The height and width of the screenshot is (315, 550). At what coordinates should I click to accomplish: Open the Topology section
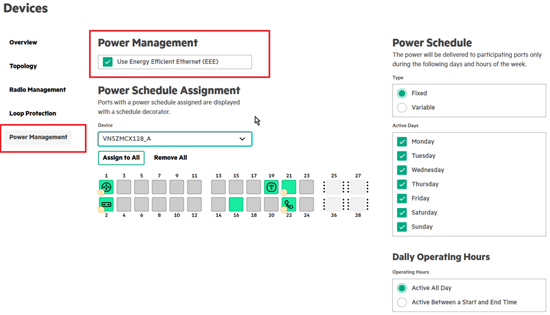[x=23, y=66]
